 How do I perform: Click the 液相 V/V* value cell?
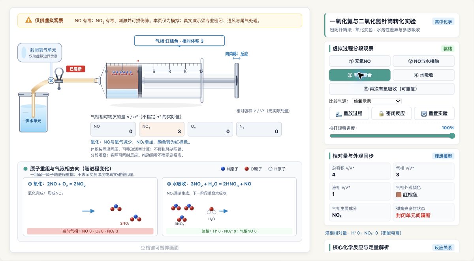pyautogui.click(x=360, y=191)
